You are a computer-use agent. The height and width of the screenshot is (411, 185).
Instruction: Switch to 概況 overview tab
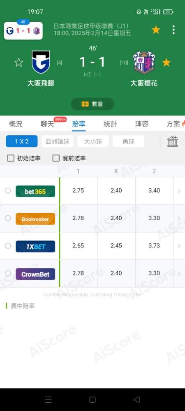[16, 124]
